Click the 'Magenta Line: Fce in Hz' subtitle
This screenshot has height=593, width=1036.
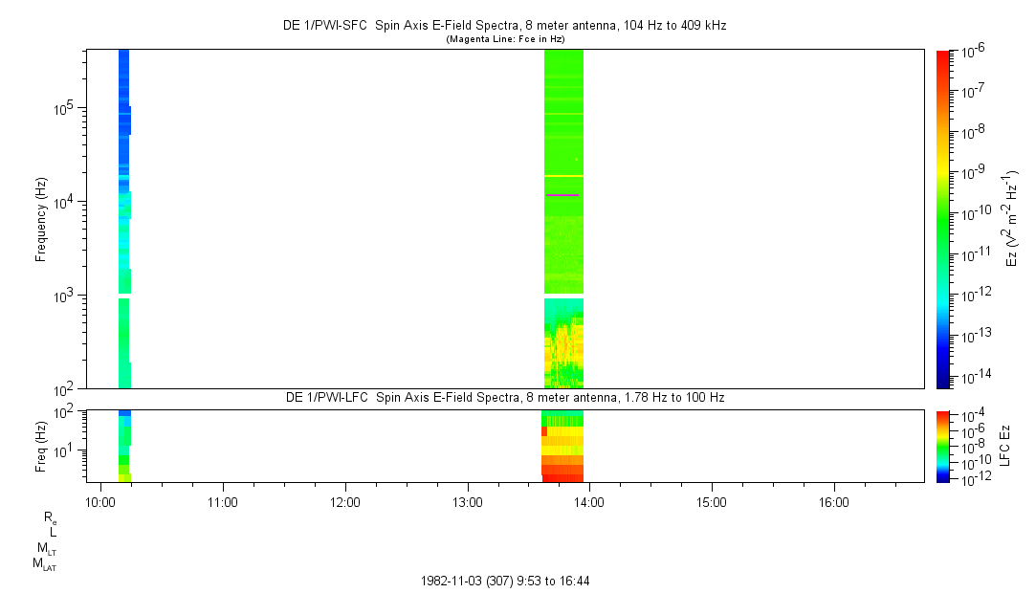pyautogui.click(x=505, y=38)
